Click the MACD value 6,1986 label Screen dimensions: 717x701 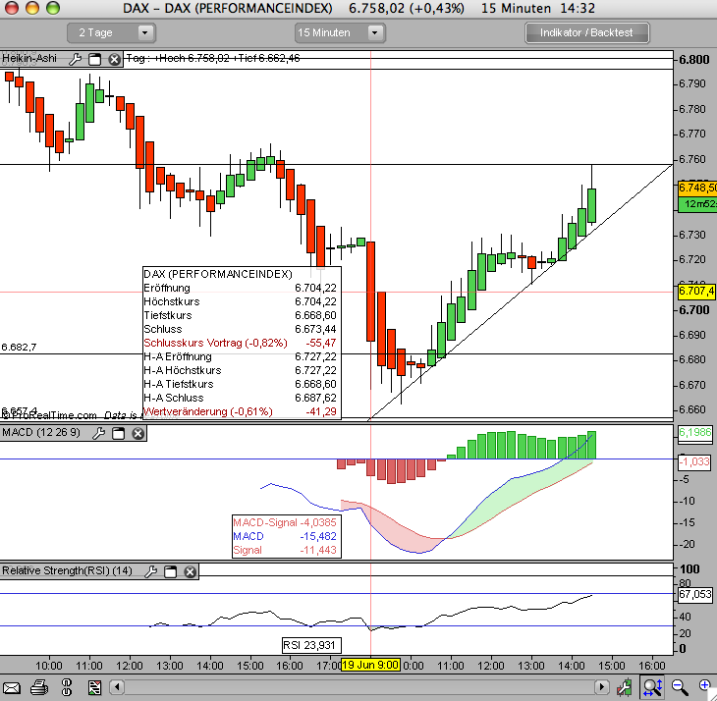[695, 432]
